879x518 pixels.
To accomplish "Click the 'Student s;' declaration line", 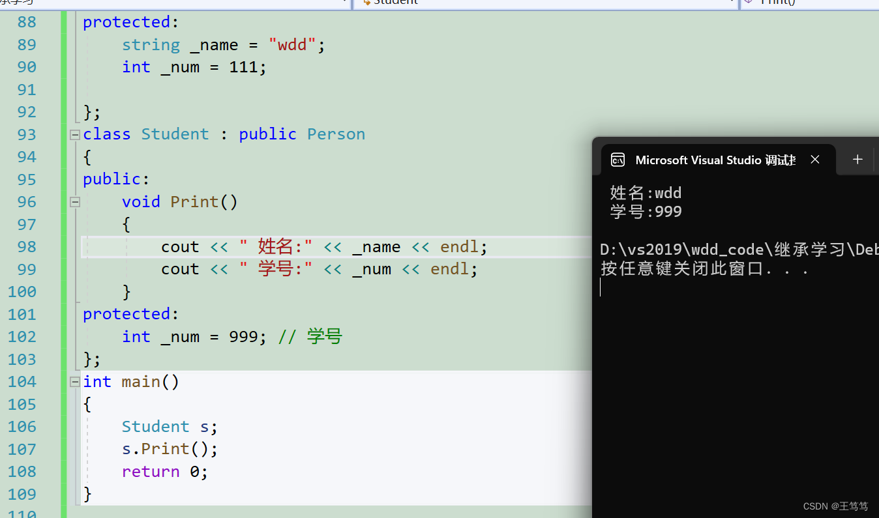I will (x=170, y=427).
